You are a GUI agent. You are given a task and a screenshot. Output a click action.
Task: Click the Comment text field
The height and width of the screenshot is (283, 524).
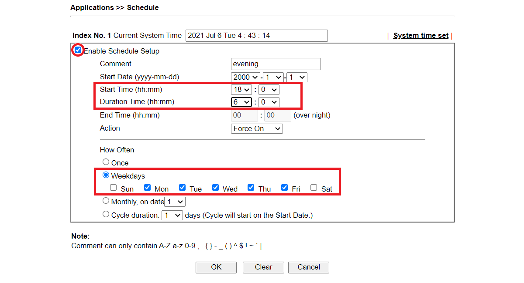coord(276,64)
